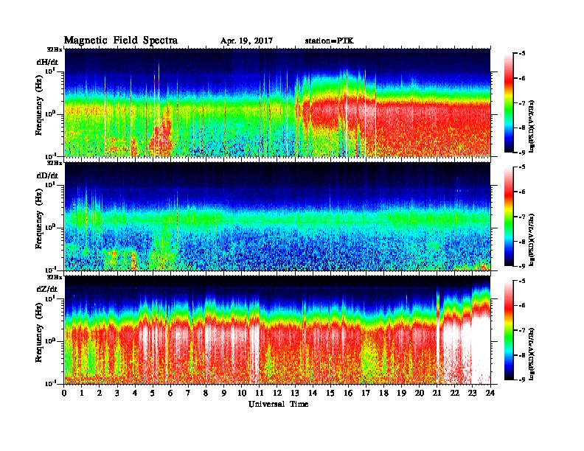Click hour "24" on the time axis
This screenshot has width=584, height=451.
click(490, 394)
